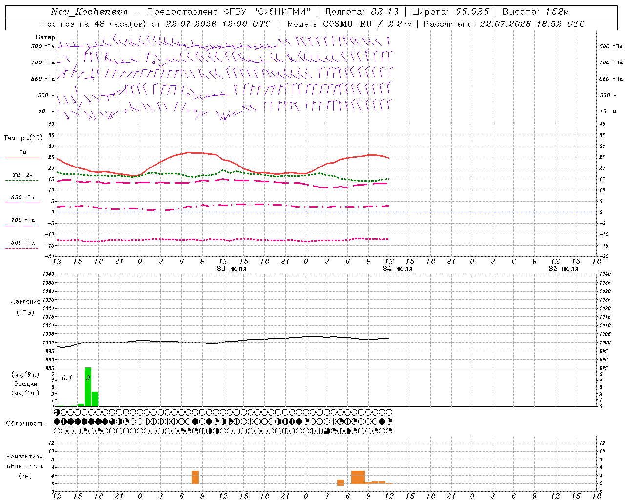Click the 0.1 precipitation value text
Image resolution: width=625 pixels, height=500 pixels.
67,378
